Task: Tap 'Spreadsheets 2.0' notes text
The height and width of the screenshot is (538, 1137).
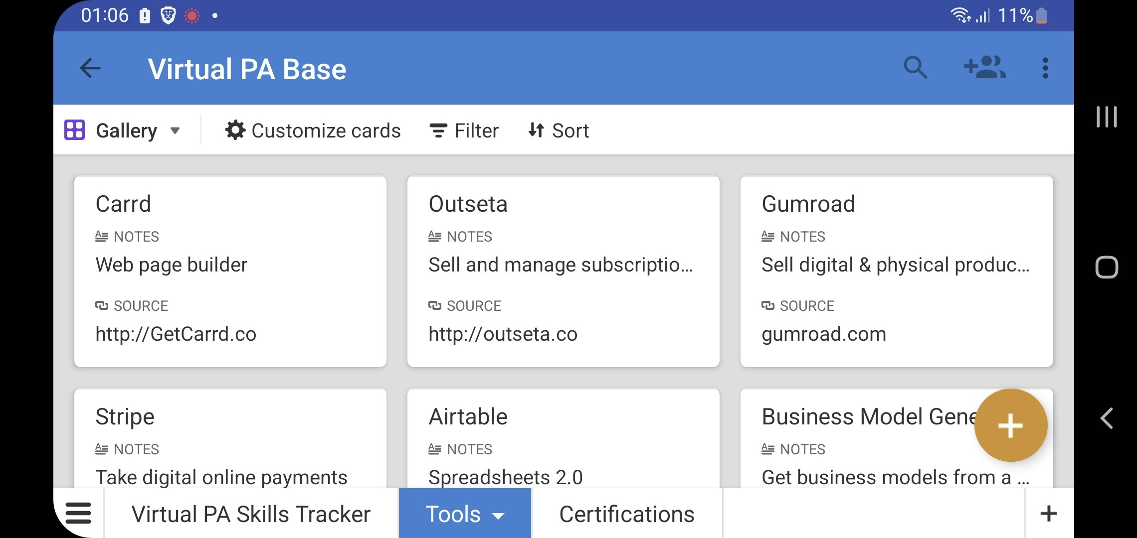Action: [x=506, y=477]
